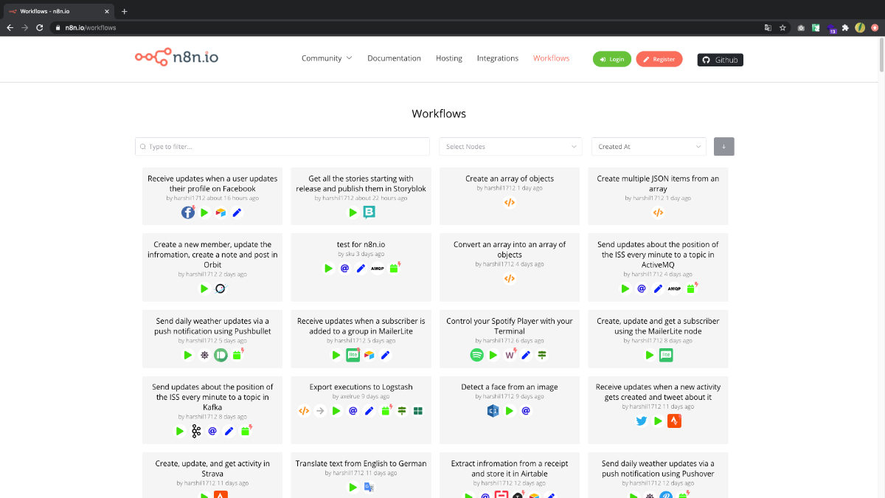Click the code icon under Create an array of objects
This screenshot has height=498, width=885.
pyautogui.click(x=510, y=202)
